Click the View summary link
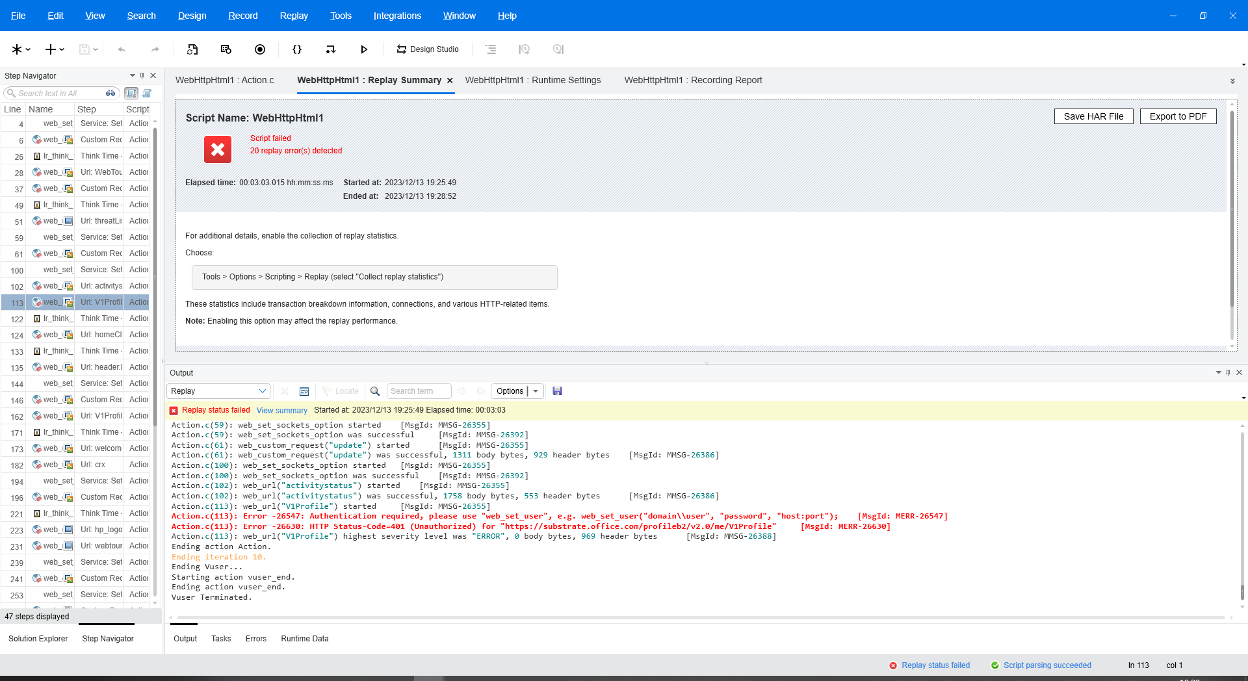Screen dimensions: 1248x681 click(282, 411)
